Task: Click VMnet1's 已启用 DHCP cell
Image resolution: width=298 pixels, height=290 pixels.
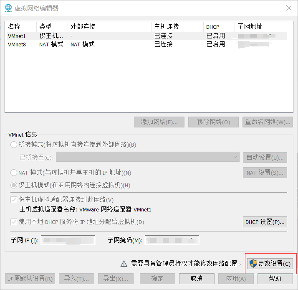Action: click(215, 36)
